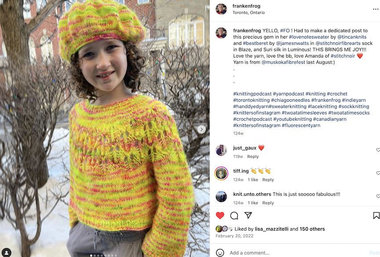Advance to next photo with carousel arrow
Viewport: 380px width, 257px height.
tap(201, 129)
